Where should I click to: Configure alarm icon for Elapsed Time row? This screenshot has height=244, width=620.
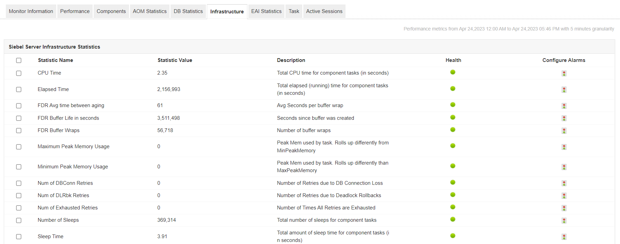click(x=564, y=90)
